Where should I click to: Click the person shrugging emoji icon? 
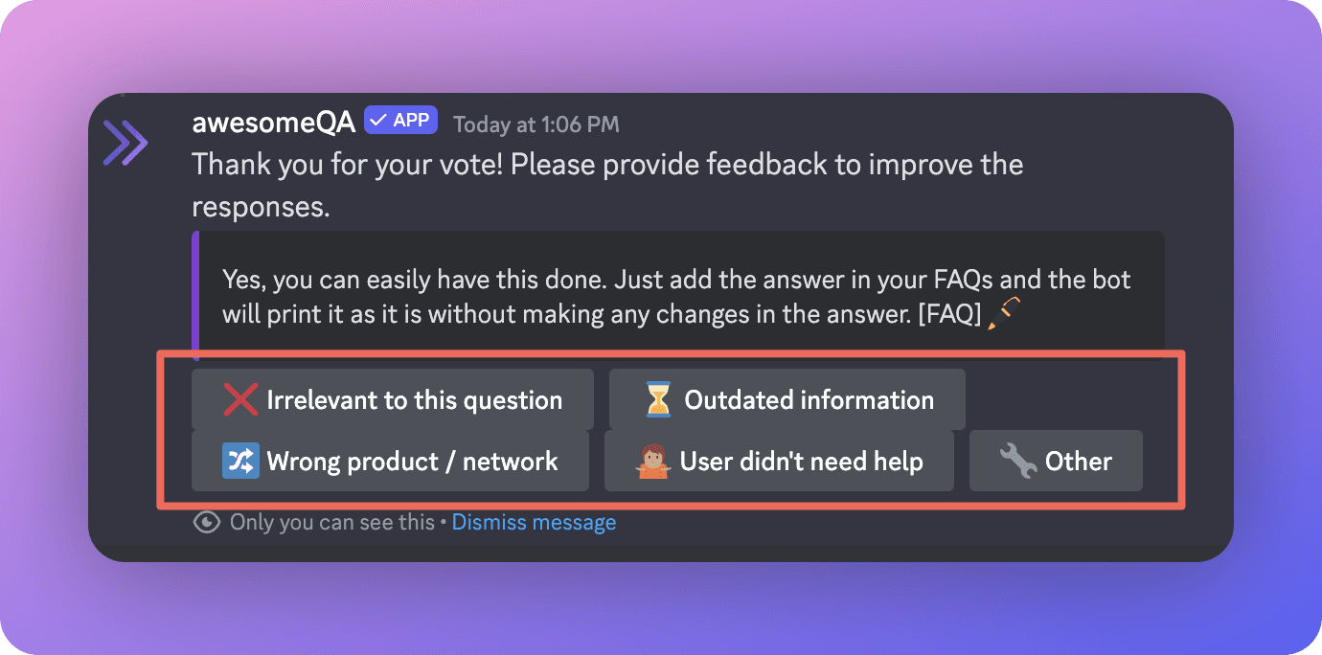[x=651, y=461]
